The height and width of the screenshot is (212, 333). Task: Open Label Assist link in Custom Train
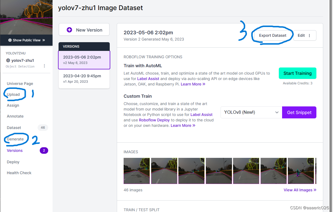(201, 115)
